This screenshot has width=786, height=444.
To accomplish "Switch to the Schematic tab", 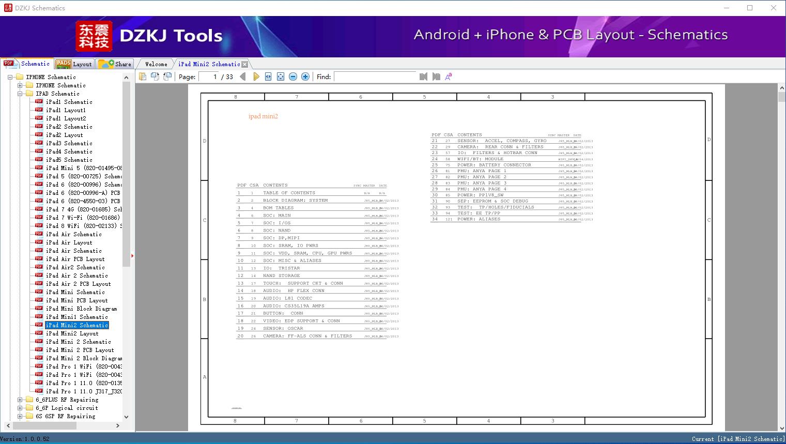I will 27,64.
